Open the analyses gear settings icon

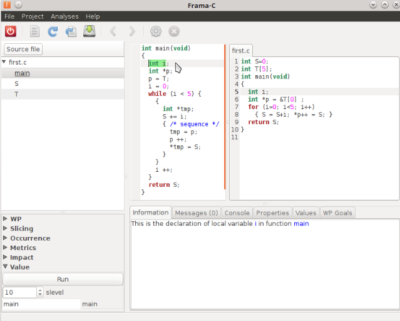156,31
